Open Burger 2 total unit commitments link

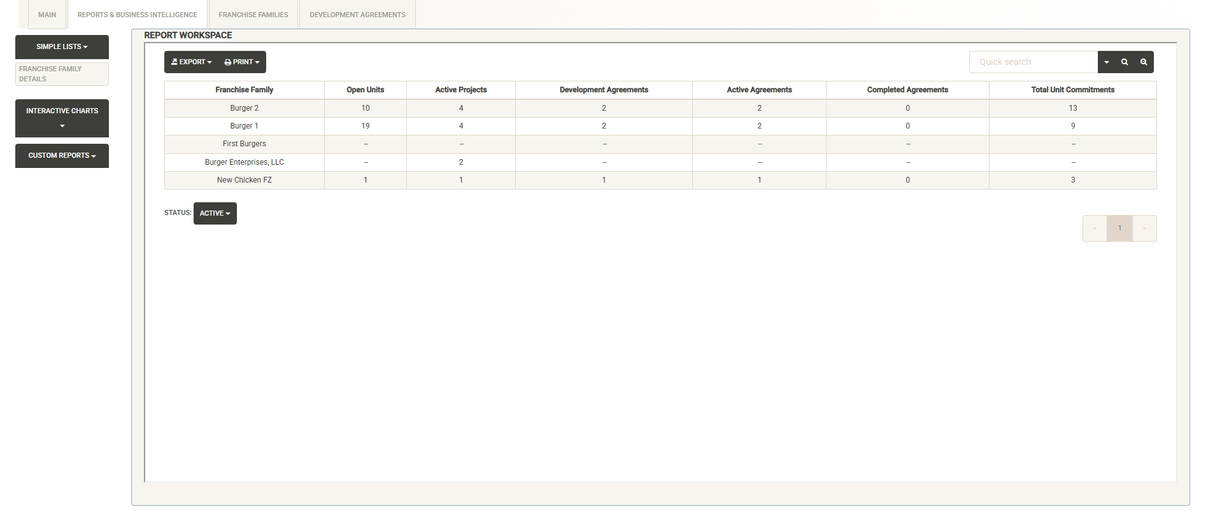tap(1072, 108)
